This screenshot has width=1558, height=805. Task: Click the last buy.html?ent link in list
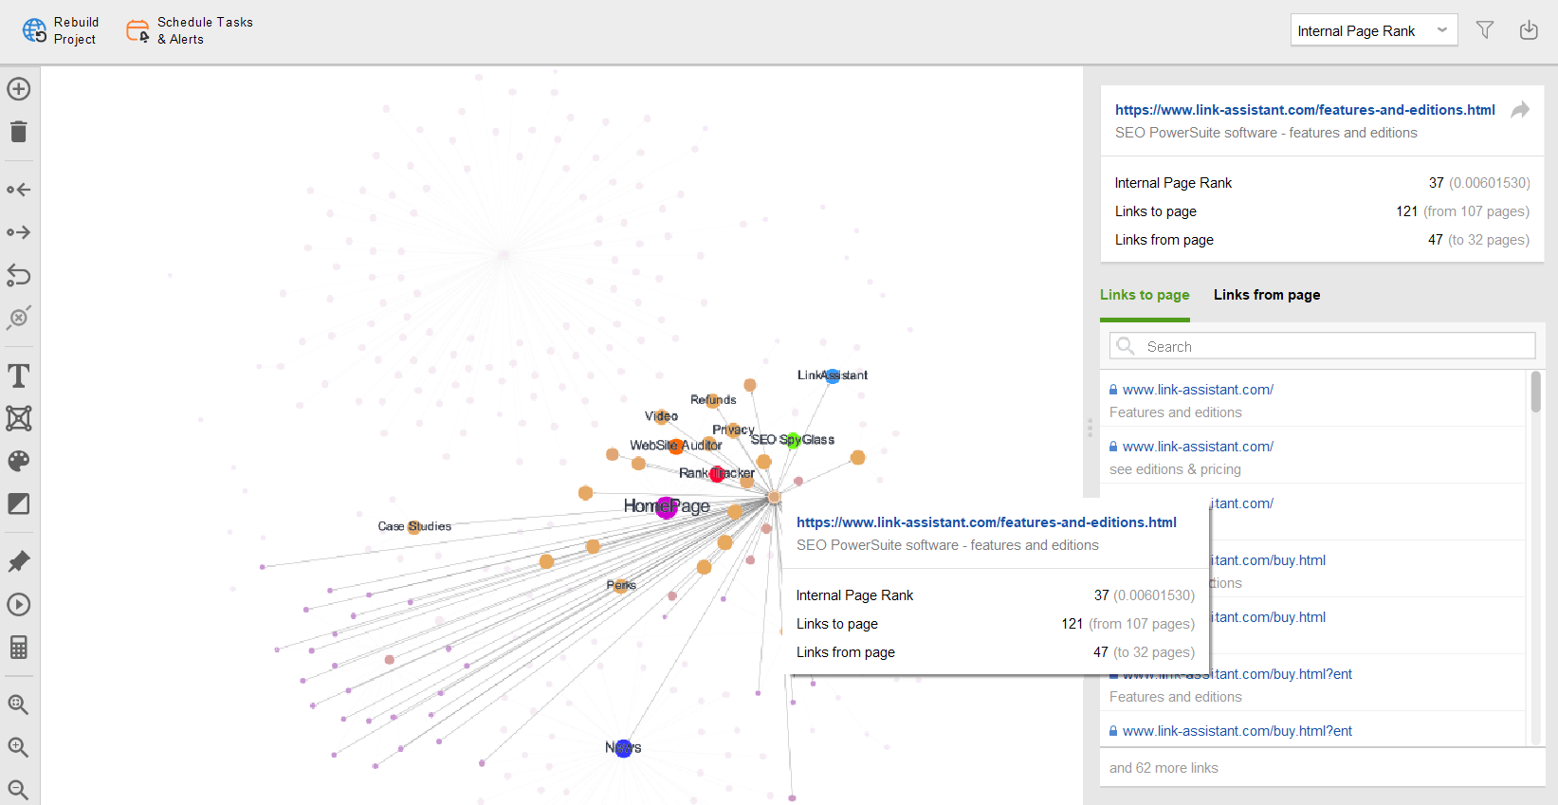click(1237, 731)
